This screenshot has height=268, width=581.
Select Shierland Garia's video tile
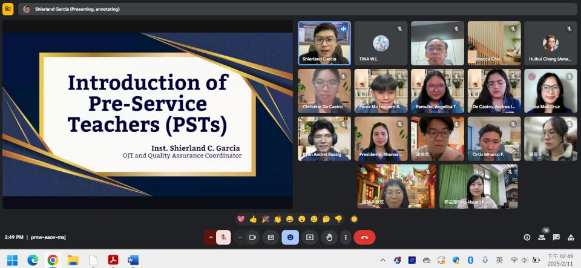pos(324,43)
